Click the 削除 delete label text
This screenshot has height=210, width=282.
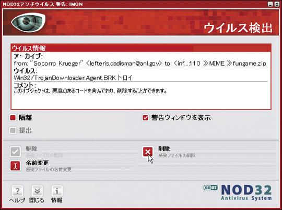(x=164, y=149)
